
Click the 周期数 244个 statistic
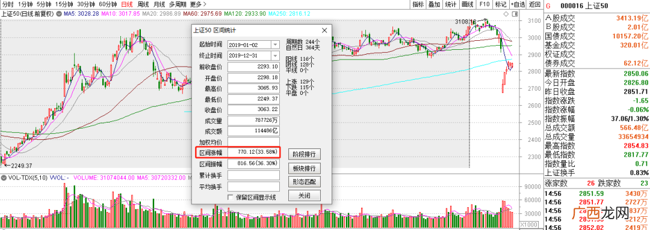click(303, 42)
